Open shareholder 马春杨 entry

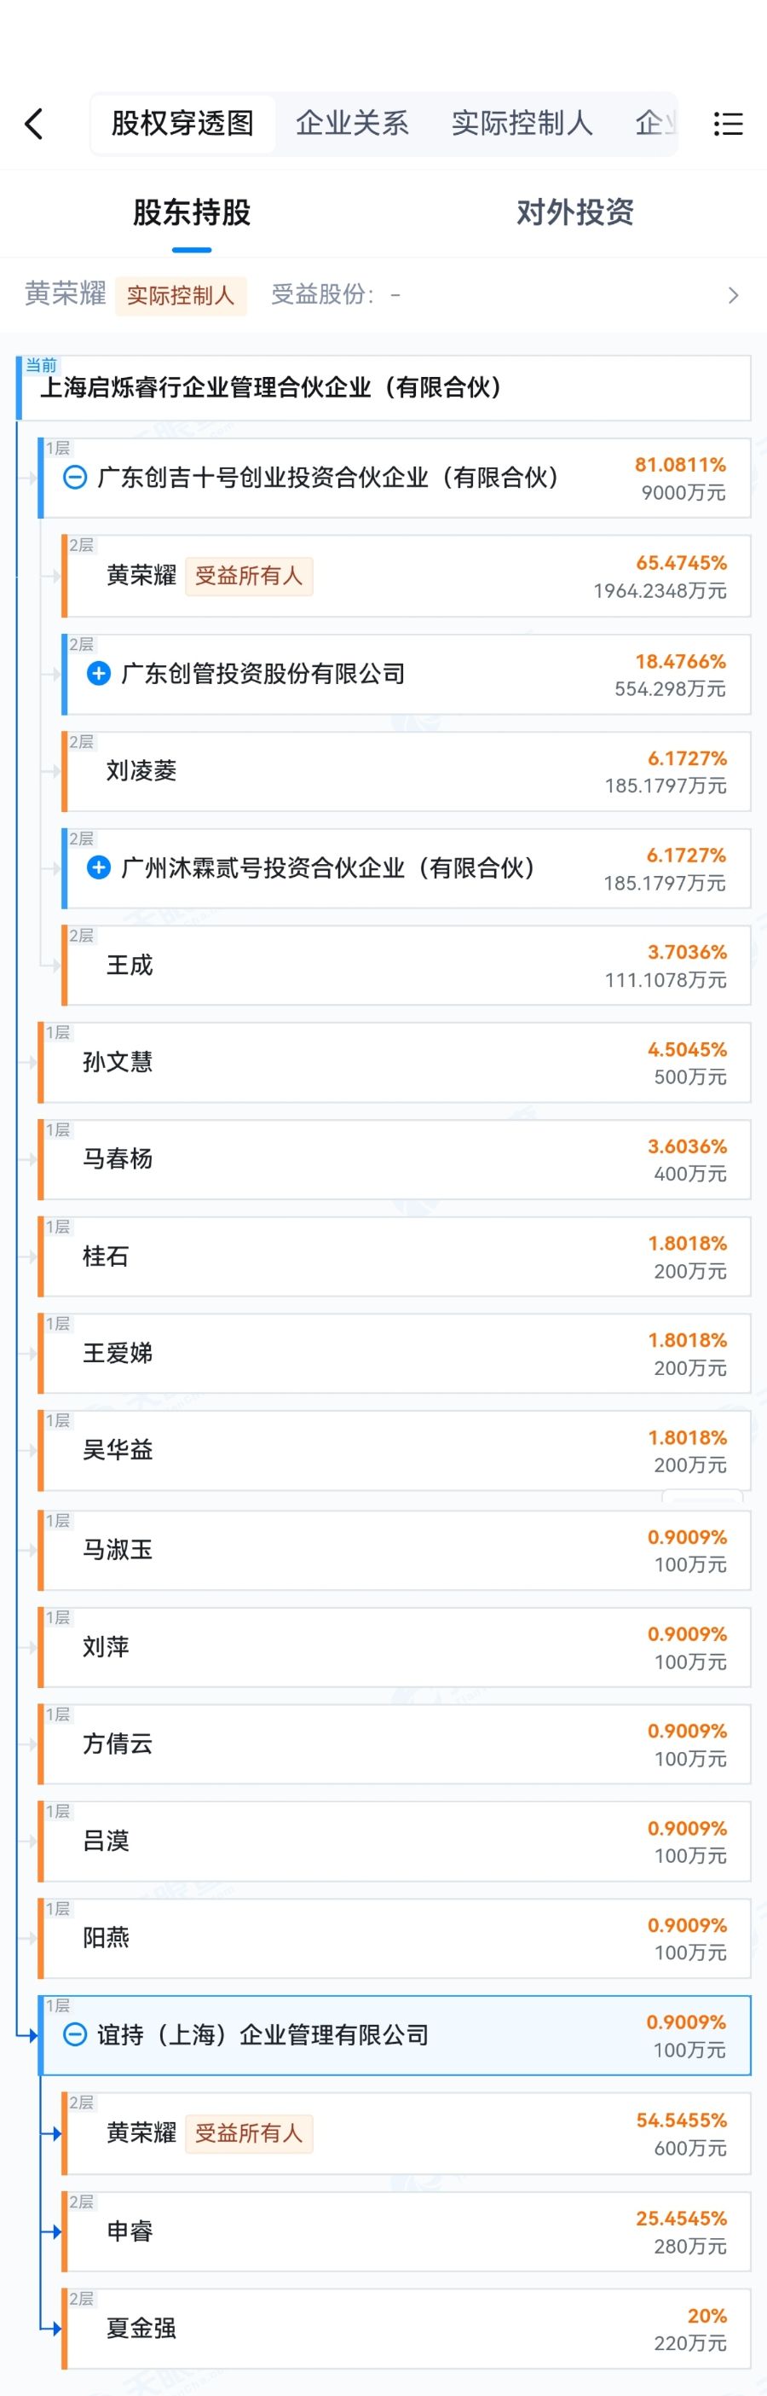coord(118,1159)
